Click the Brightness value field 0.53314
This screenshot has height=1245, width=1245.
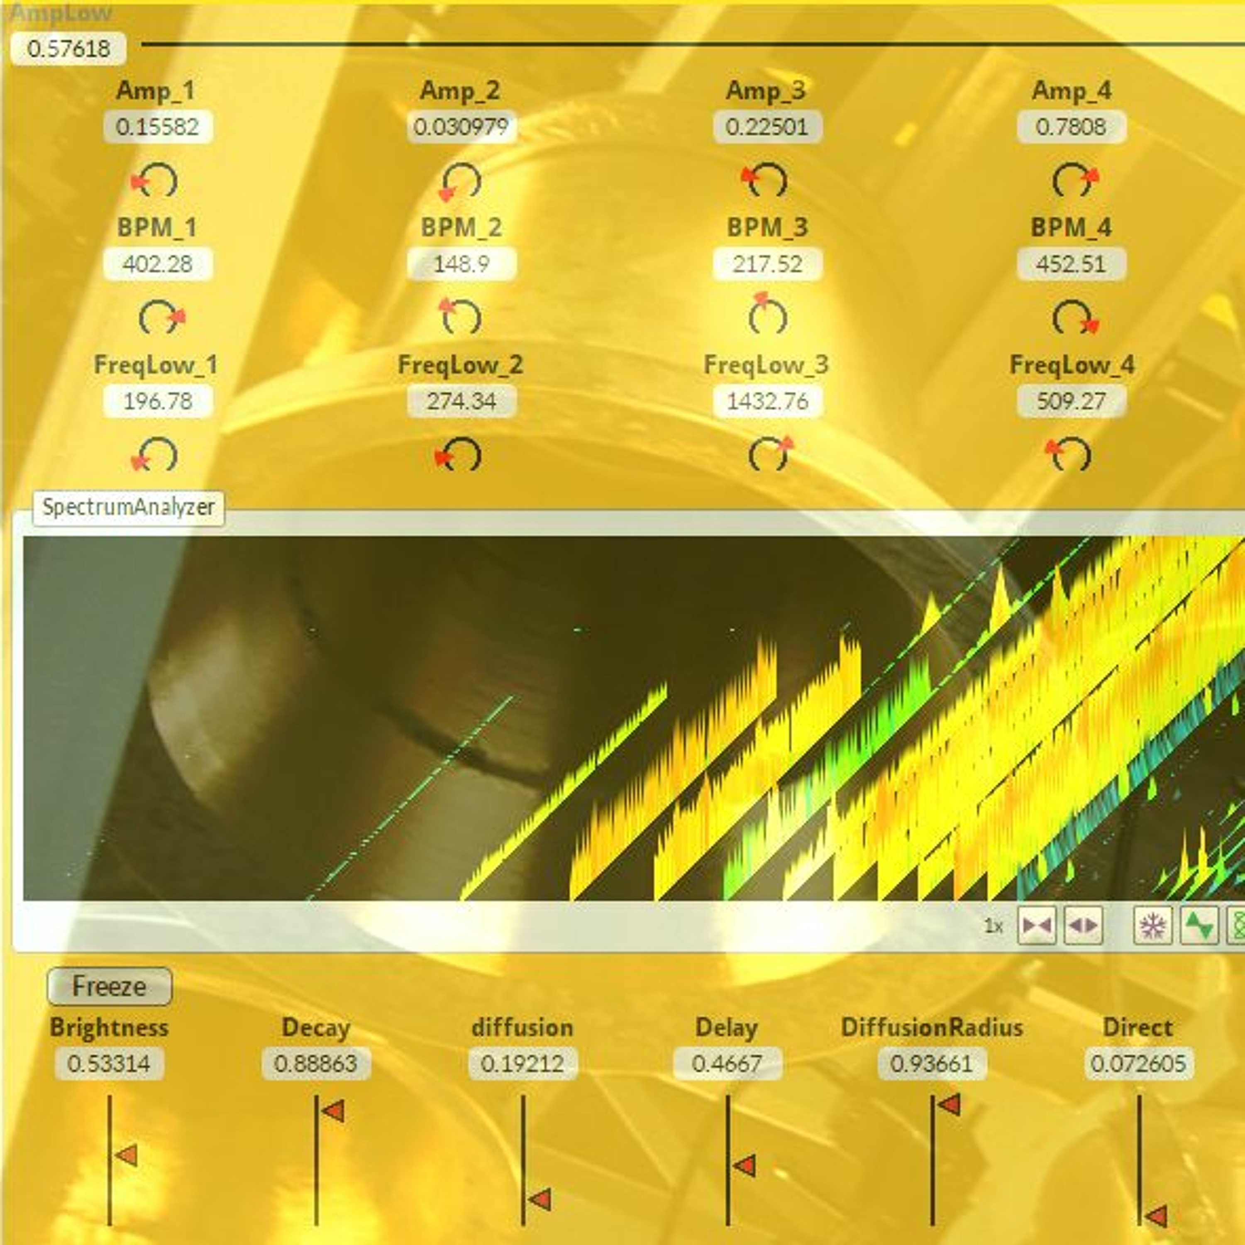click(x=109, y=1063)
